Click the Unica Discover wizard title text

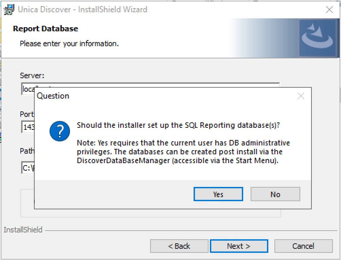click(82, 10)
